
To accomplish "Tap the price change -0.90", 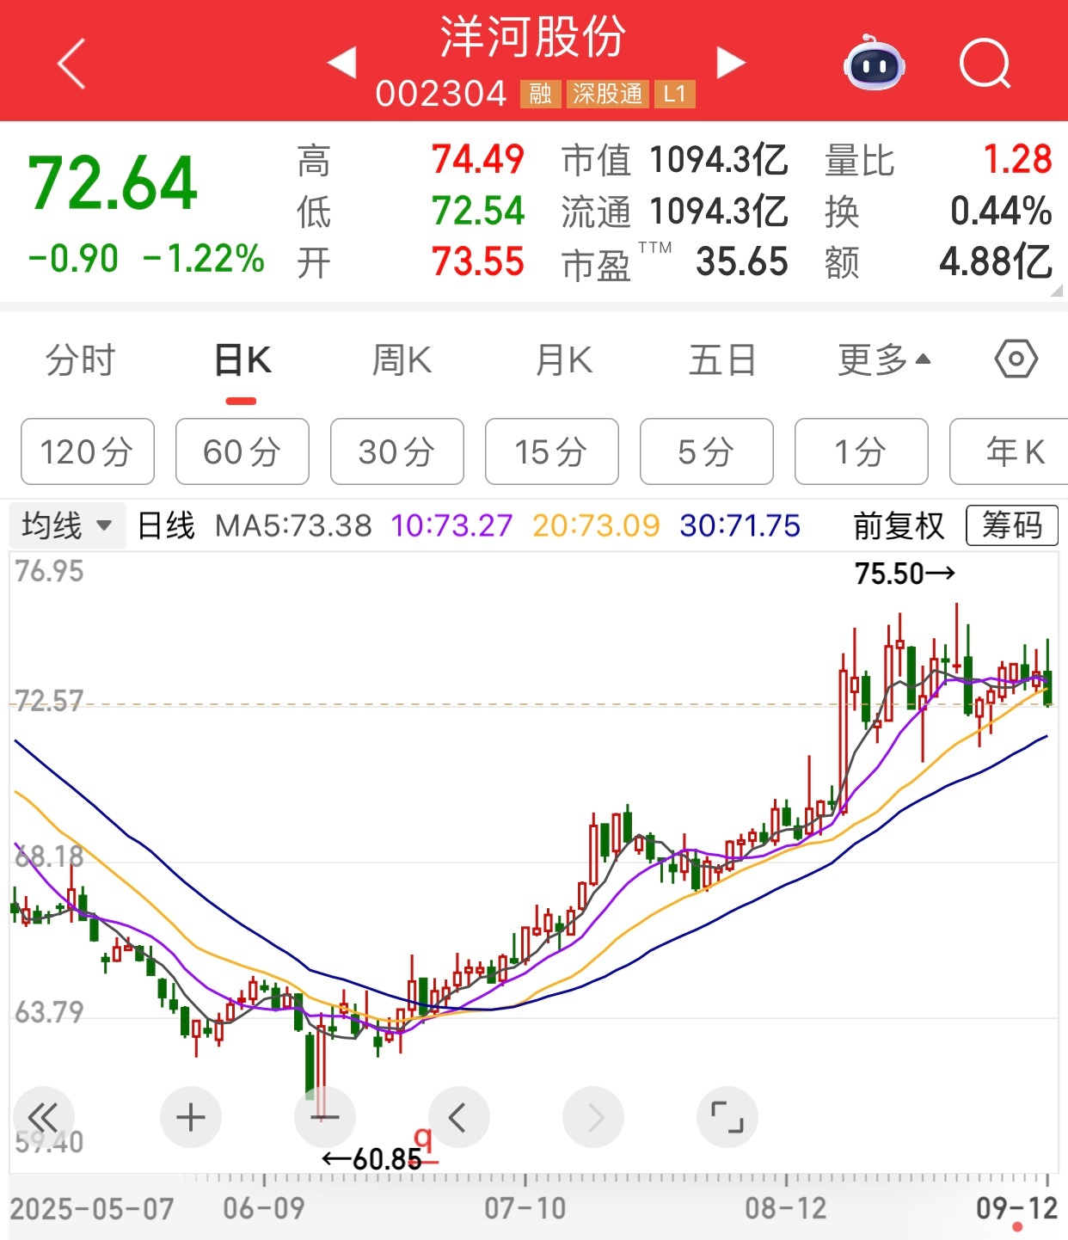I will 73,259.
